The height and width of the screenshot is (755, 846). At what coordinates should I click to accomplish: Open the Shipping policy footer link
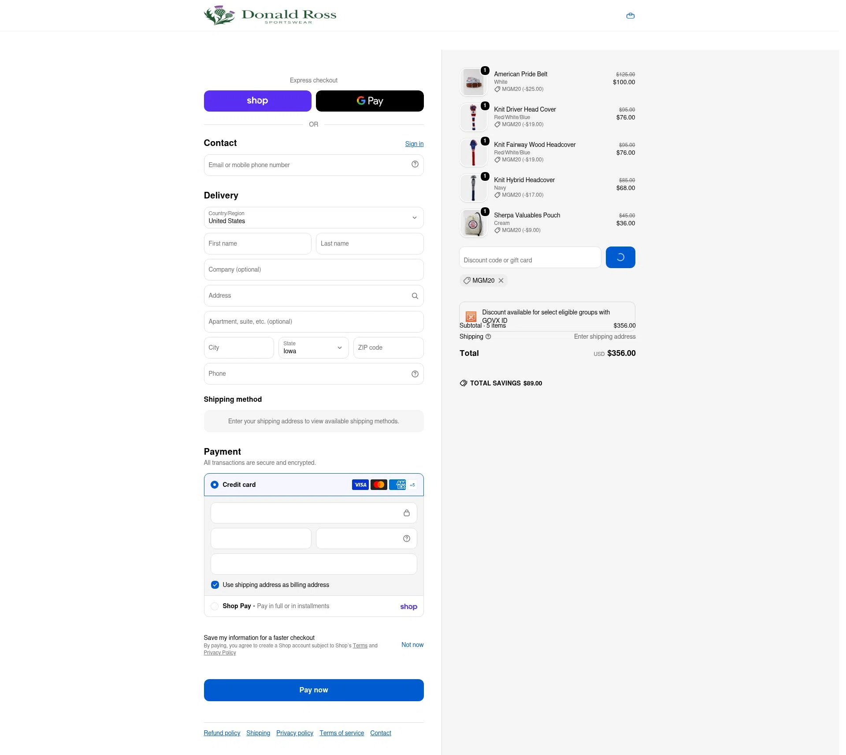(x=258, y=733)
